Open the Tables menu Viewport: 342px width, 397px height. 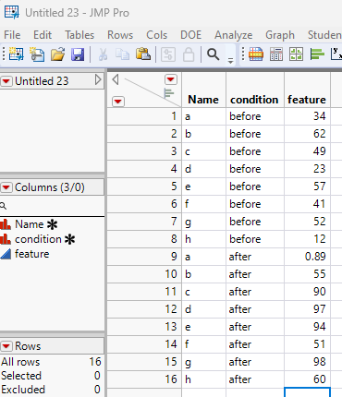79,35
